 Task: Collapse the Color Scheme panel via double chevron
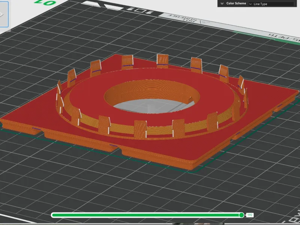(x=222, y=3)
